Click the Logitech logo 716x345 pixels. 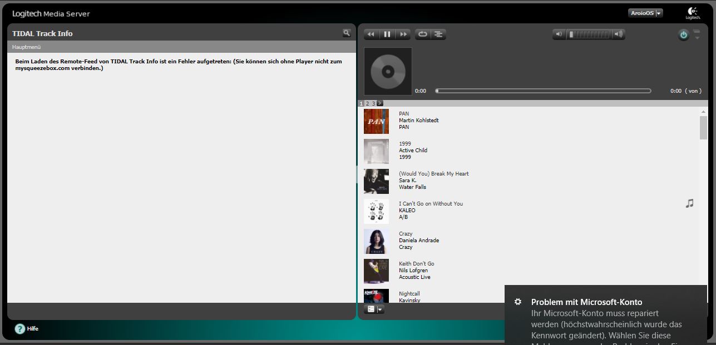point(693,13)
